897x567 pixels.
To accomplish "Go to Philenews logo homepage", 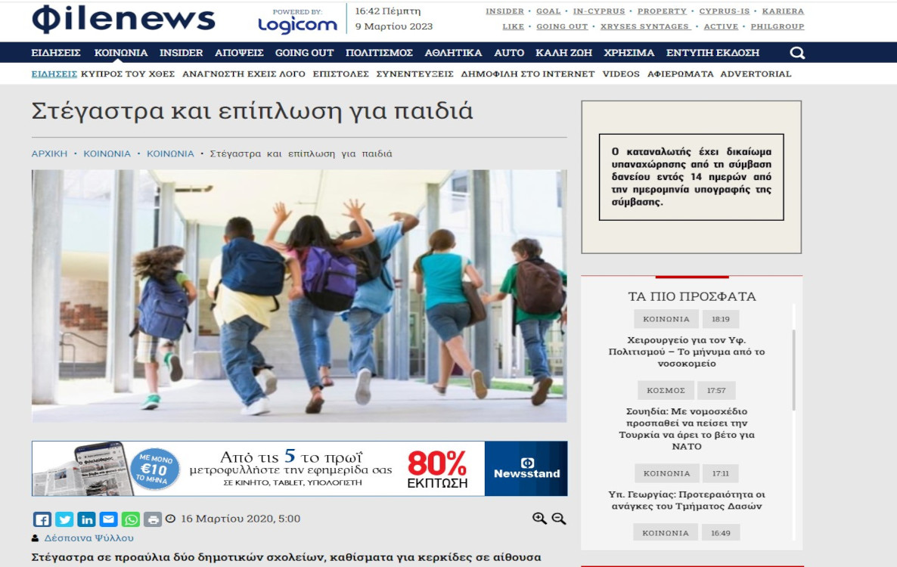I will (123, 20).
